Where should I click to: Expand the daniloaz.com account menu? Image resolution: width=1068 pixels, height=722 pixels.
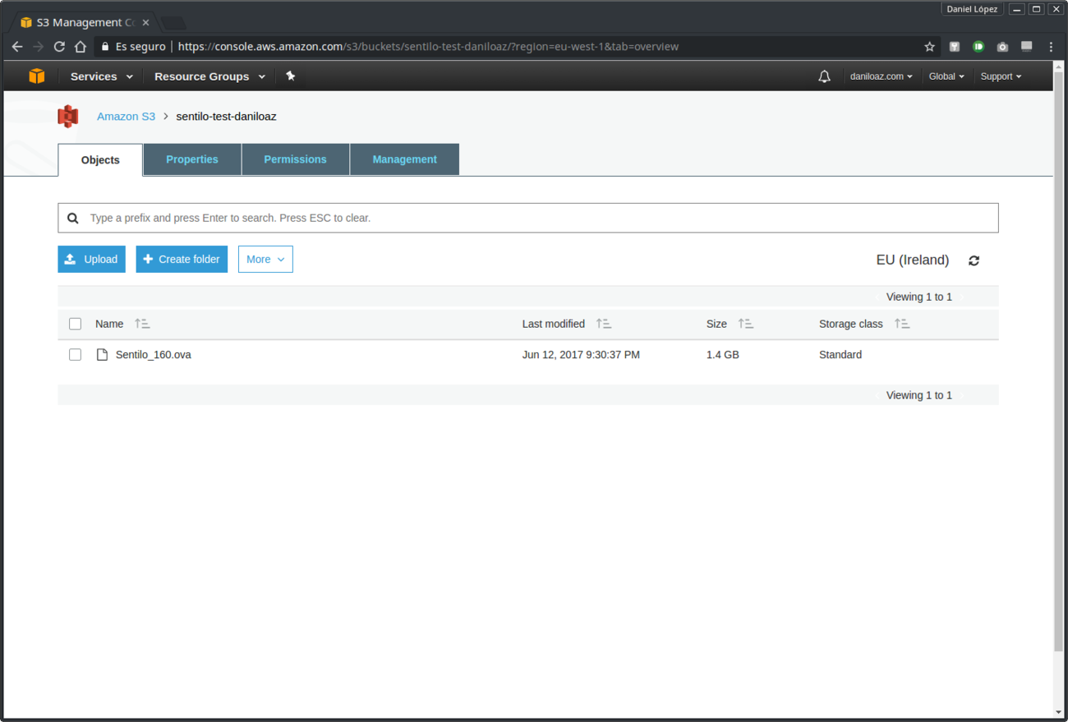pyautogui.click(x=881, y=76)
